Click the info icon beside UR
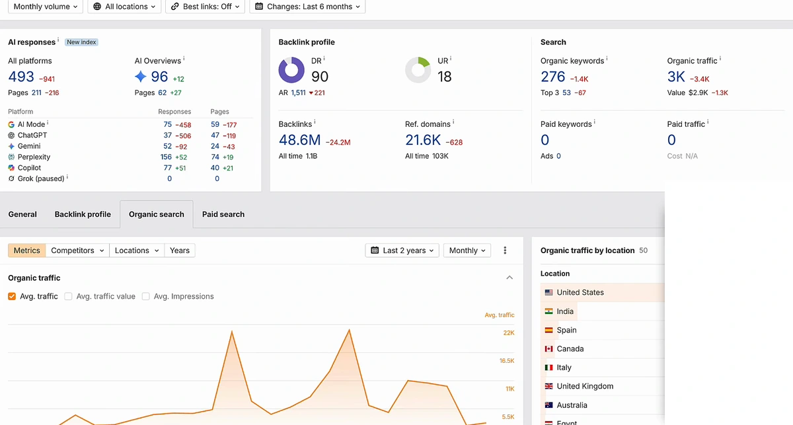793x425 pixels. [451, 58]
